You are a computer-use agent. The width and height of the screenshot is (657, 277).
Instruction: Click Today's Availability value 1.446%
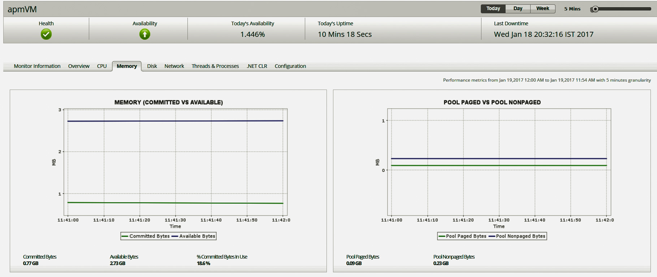[252, 34]
